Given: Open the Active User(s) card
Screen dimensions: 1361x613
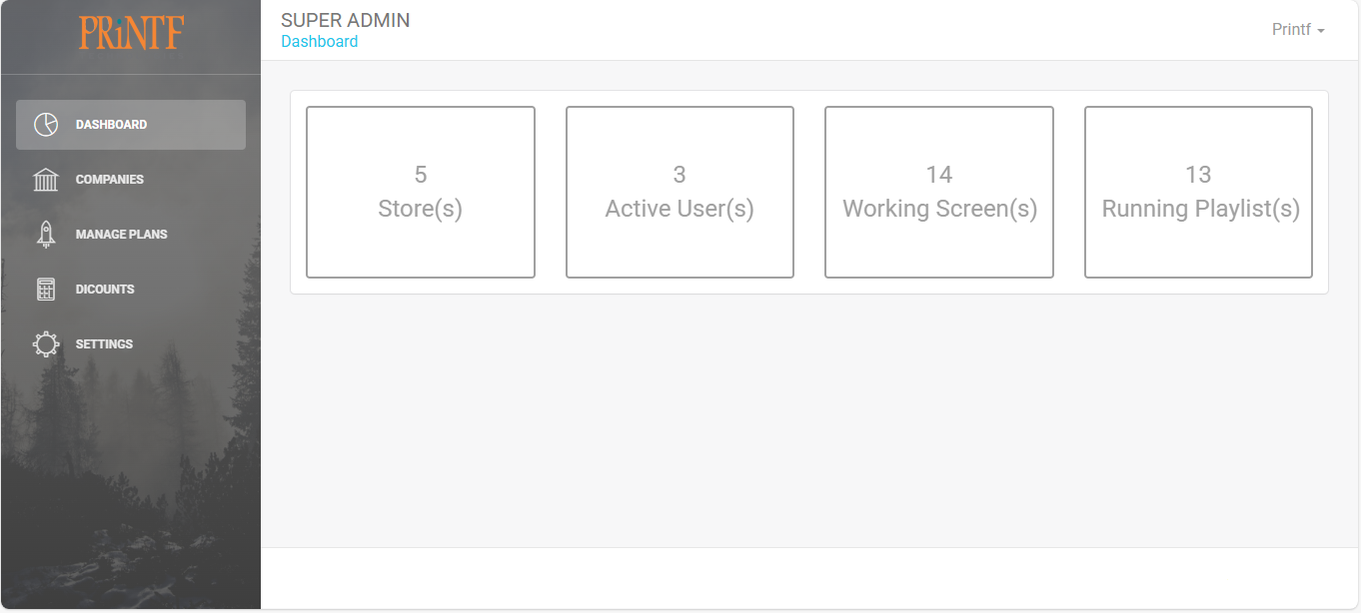Looking at the screenshot, I should tap(680, 193).
